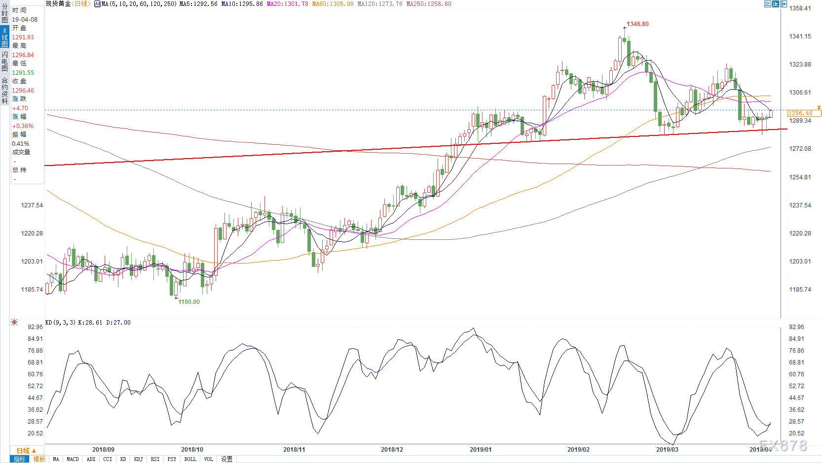The width and height of the screenshot is (822, 463).
Task: Click the 成交量 label in the info panel
Action: (21, 152)
